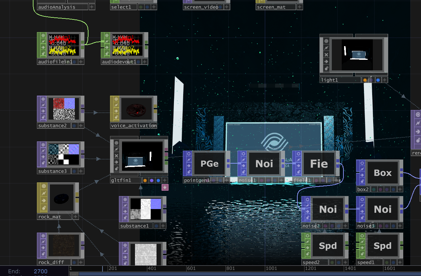Click the star icon under speed1
Viewport: 421px width, 276px height.
pyautogui.click(x=399, y=262)
